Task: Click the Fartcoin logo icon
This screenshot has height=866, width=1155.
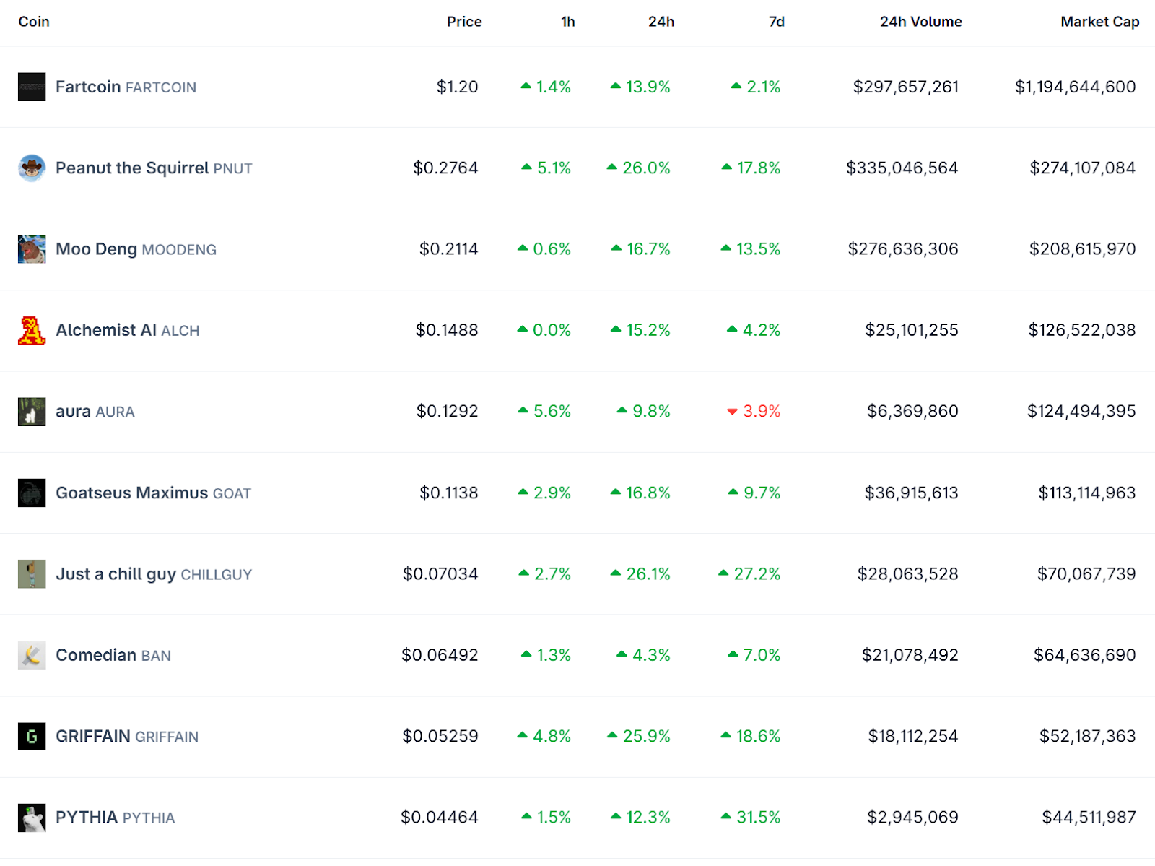Action: point(32,87)
